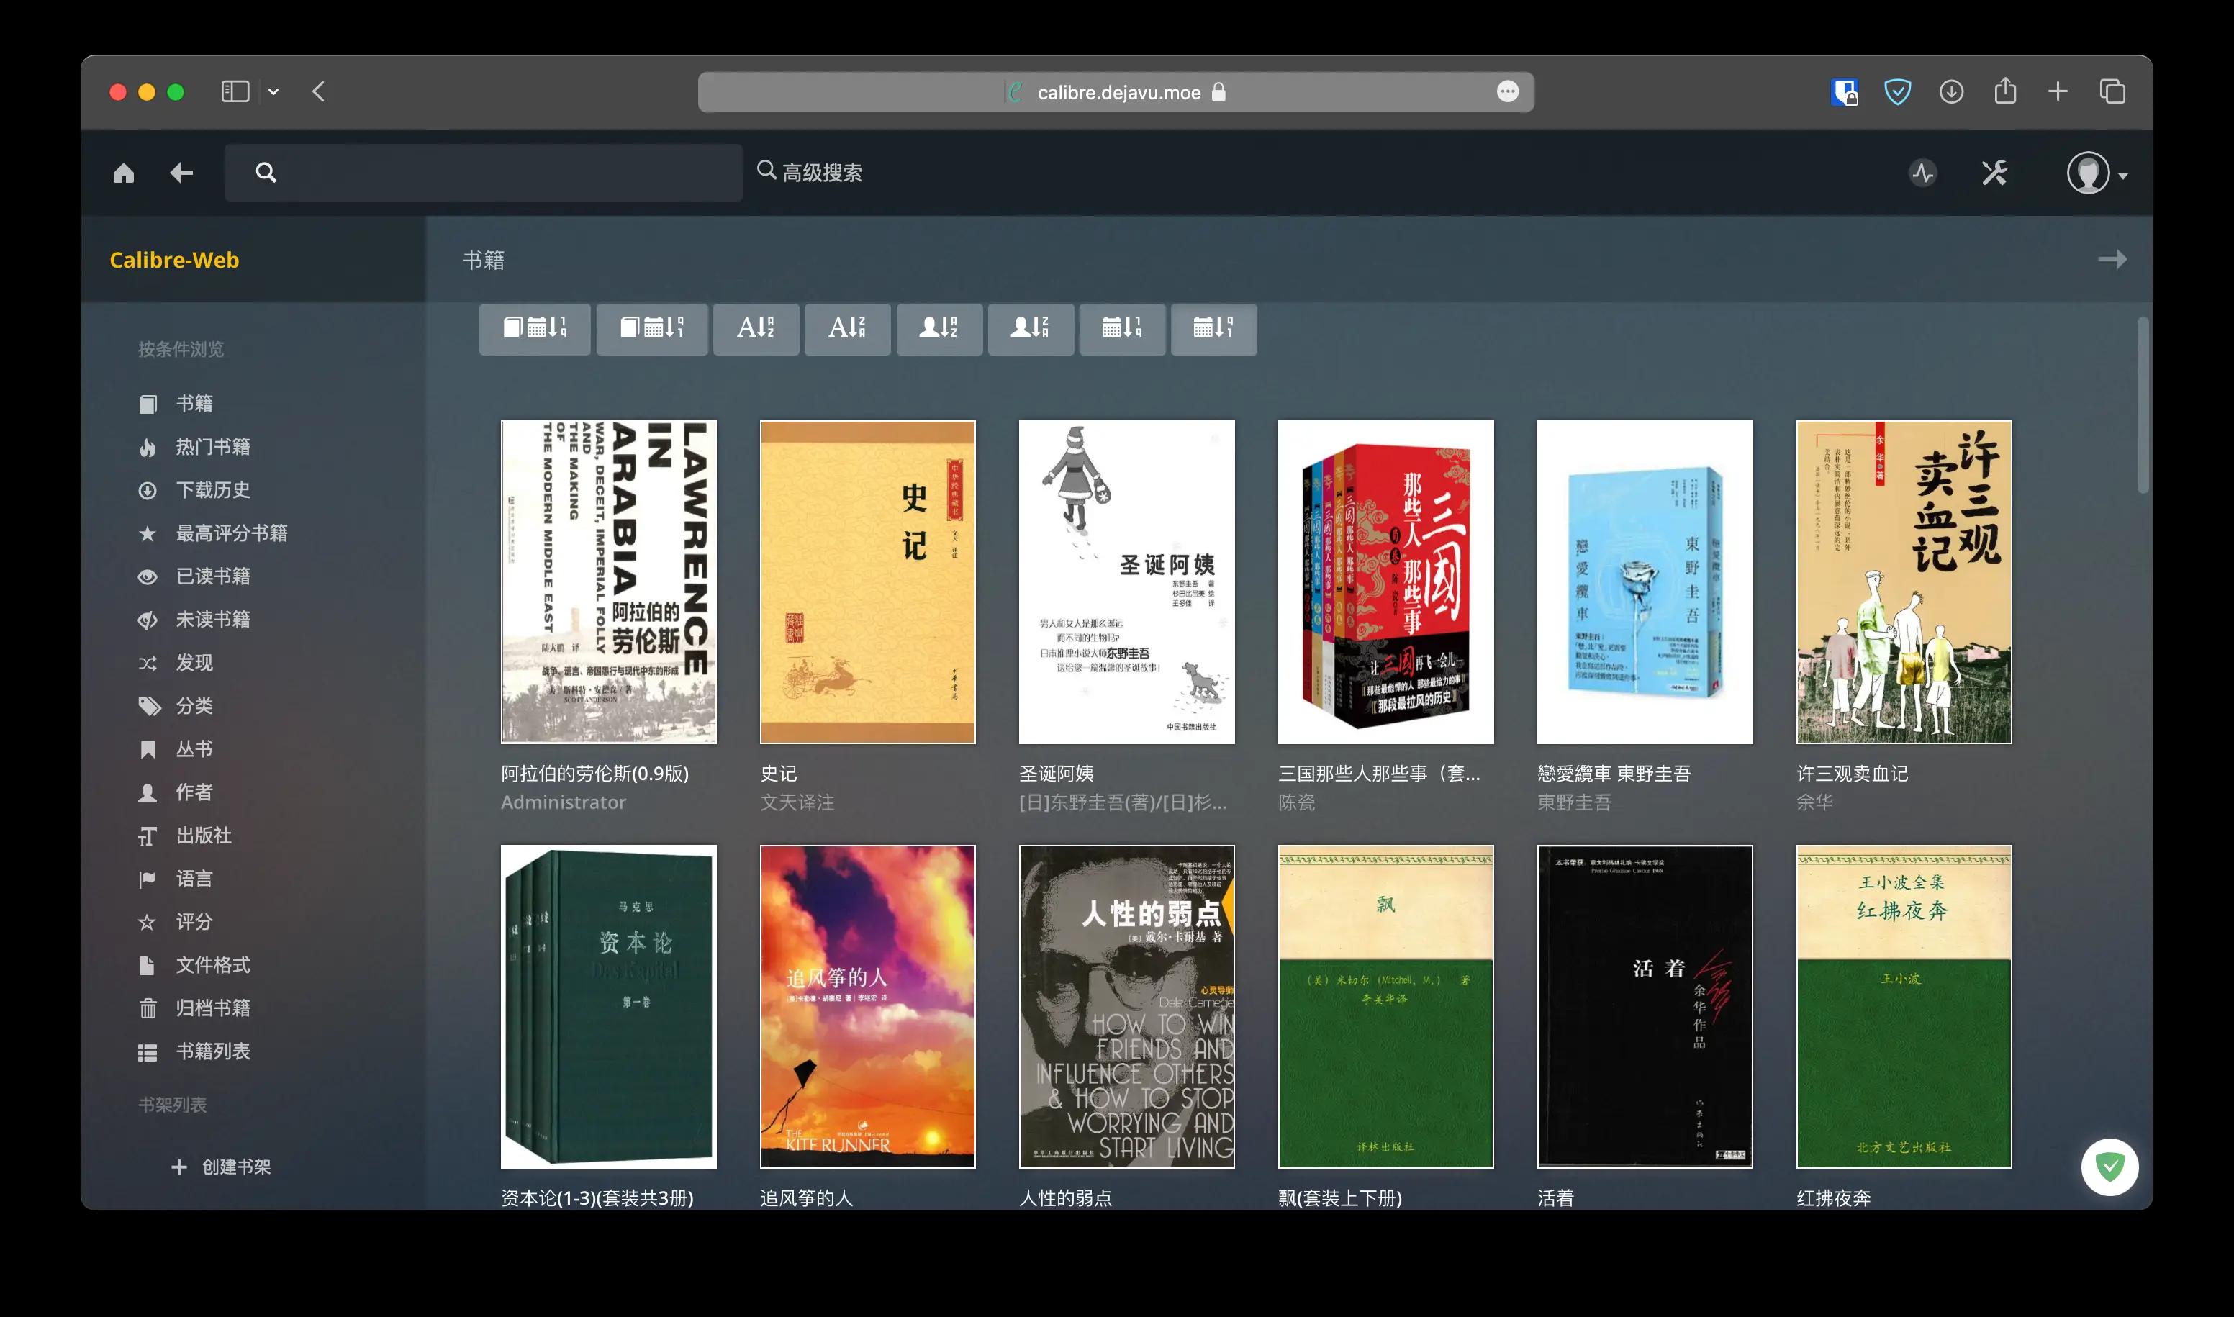Browse by 出版社 publishers
Image resolution: width=2234 pixels, height=1317 pixels.
tap(185, 836)
